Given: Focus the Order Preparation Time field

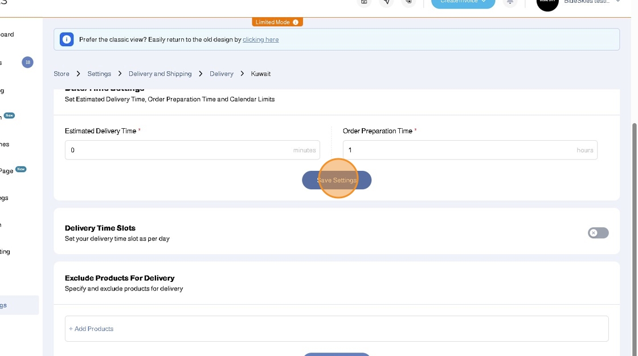Looking at the screenshot, I should (470, 150).
